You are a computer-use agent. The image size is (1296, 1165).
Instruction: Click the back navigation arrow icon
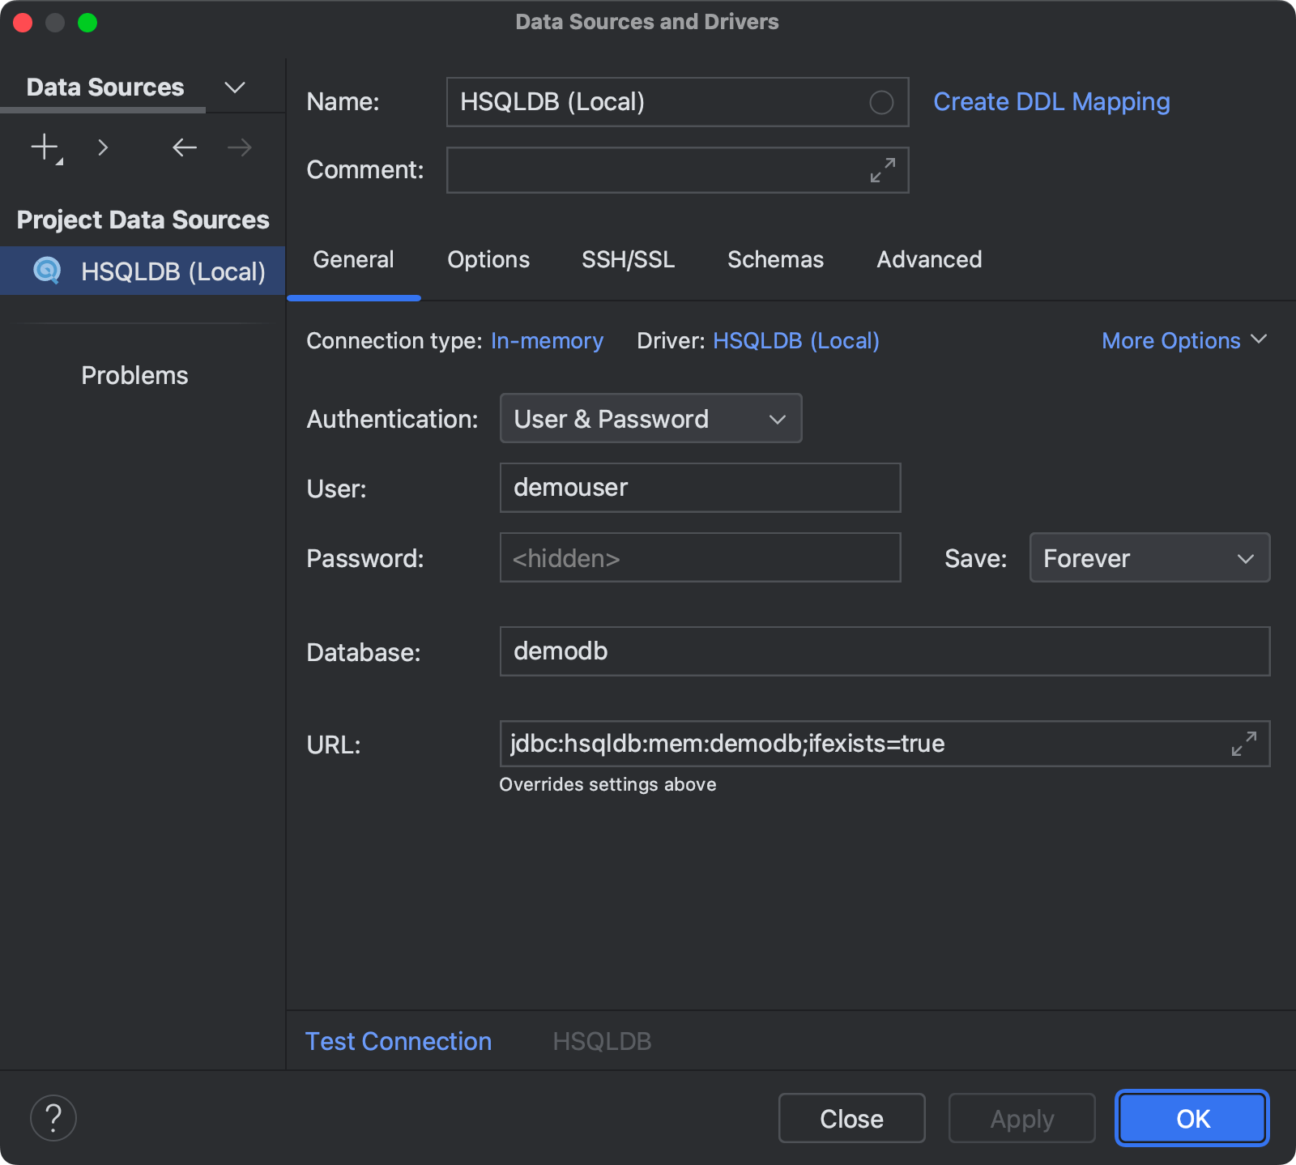click(184, 147)
